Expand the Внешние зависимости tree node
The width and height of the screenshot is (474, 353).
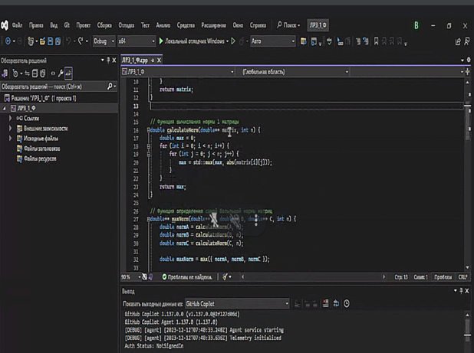coord(11,129)
